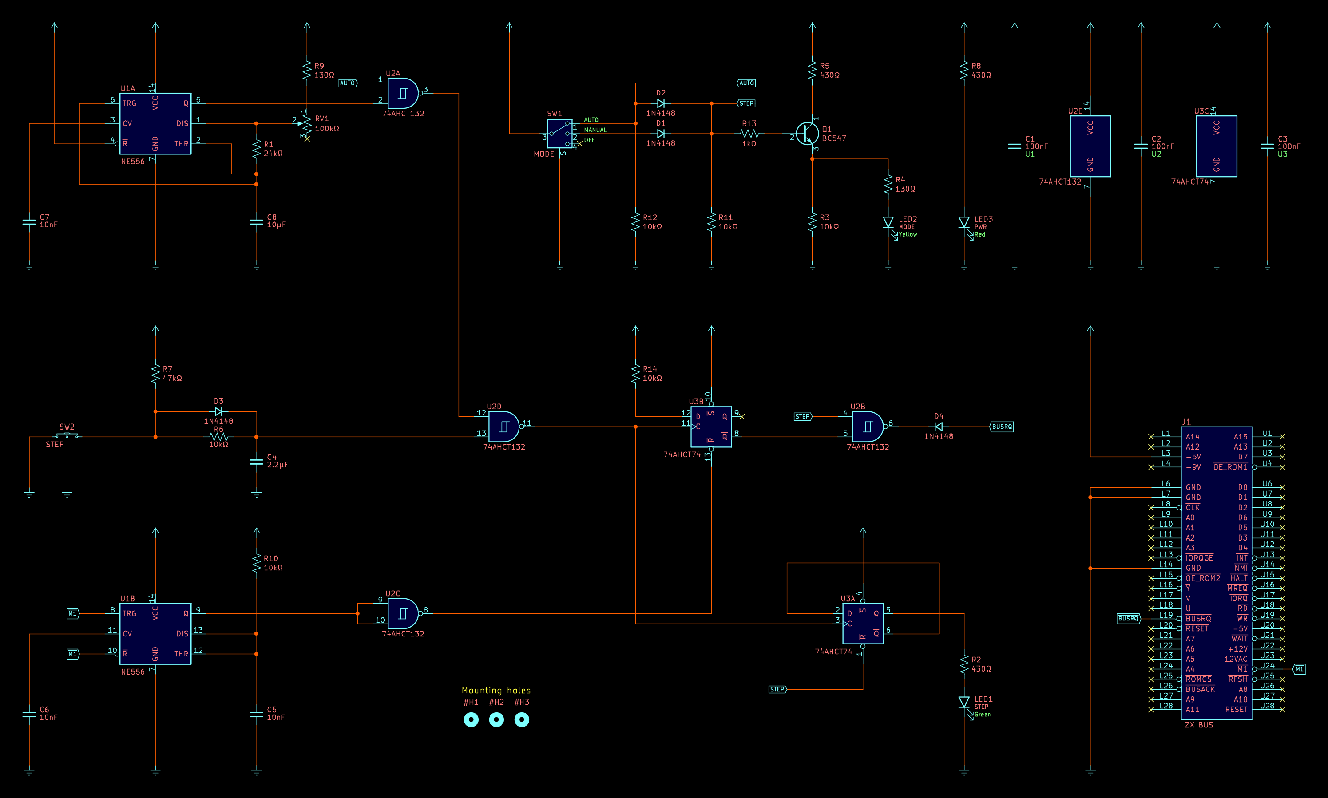This screenshot has width=1328, height=798.
Task: Click the AUTO label at U2A input
Action: coord(348,83)
